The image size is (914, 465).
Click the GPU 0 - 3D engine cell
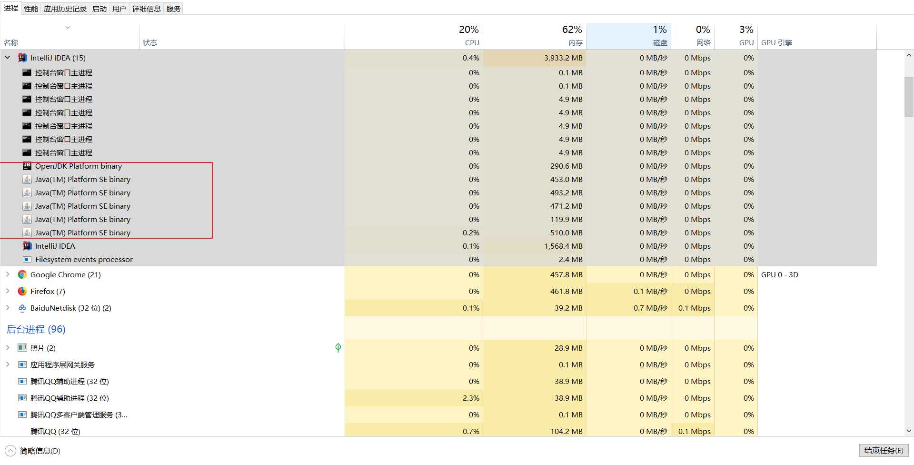817,274
